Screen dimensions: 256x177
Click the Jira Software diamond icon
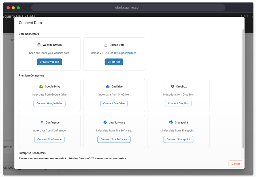coord(105,122)
